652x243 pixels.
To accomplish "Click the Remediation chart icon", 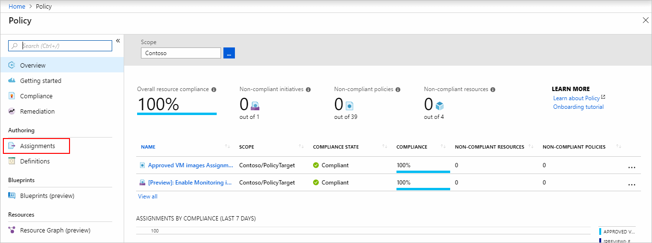I will pos(12,111).
